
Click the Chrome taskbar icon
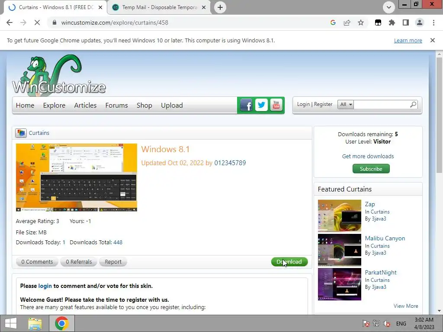(62, 323)
